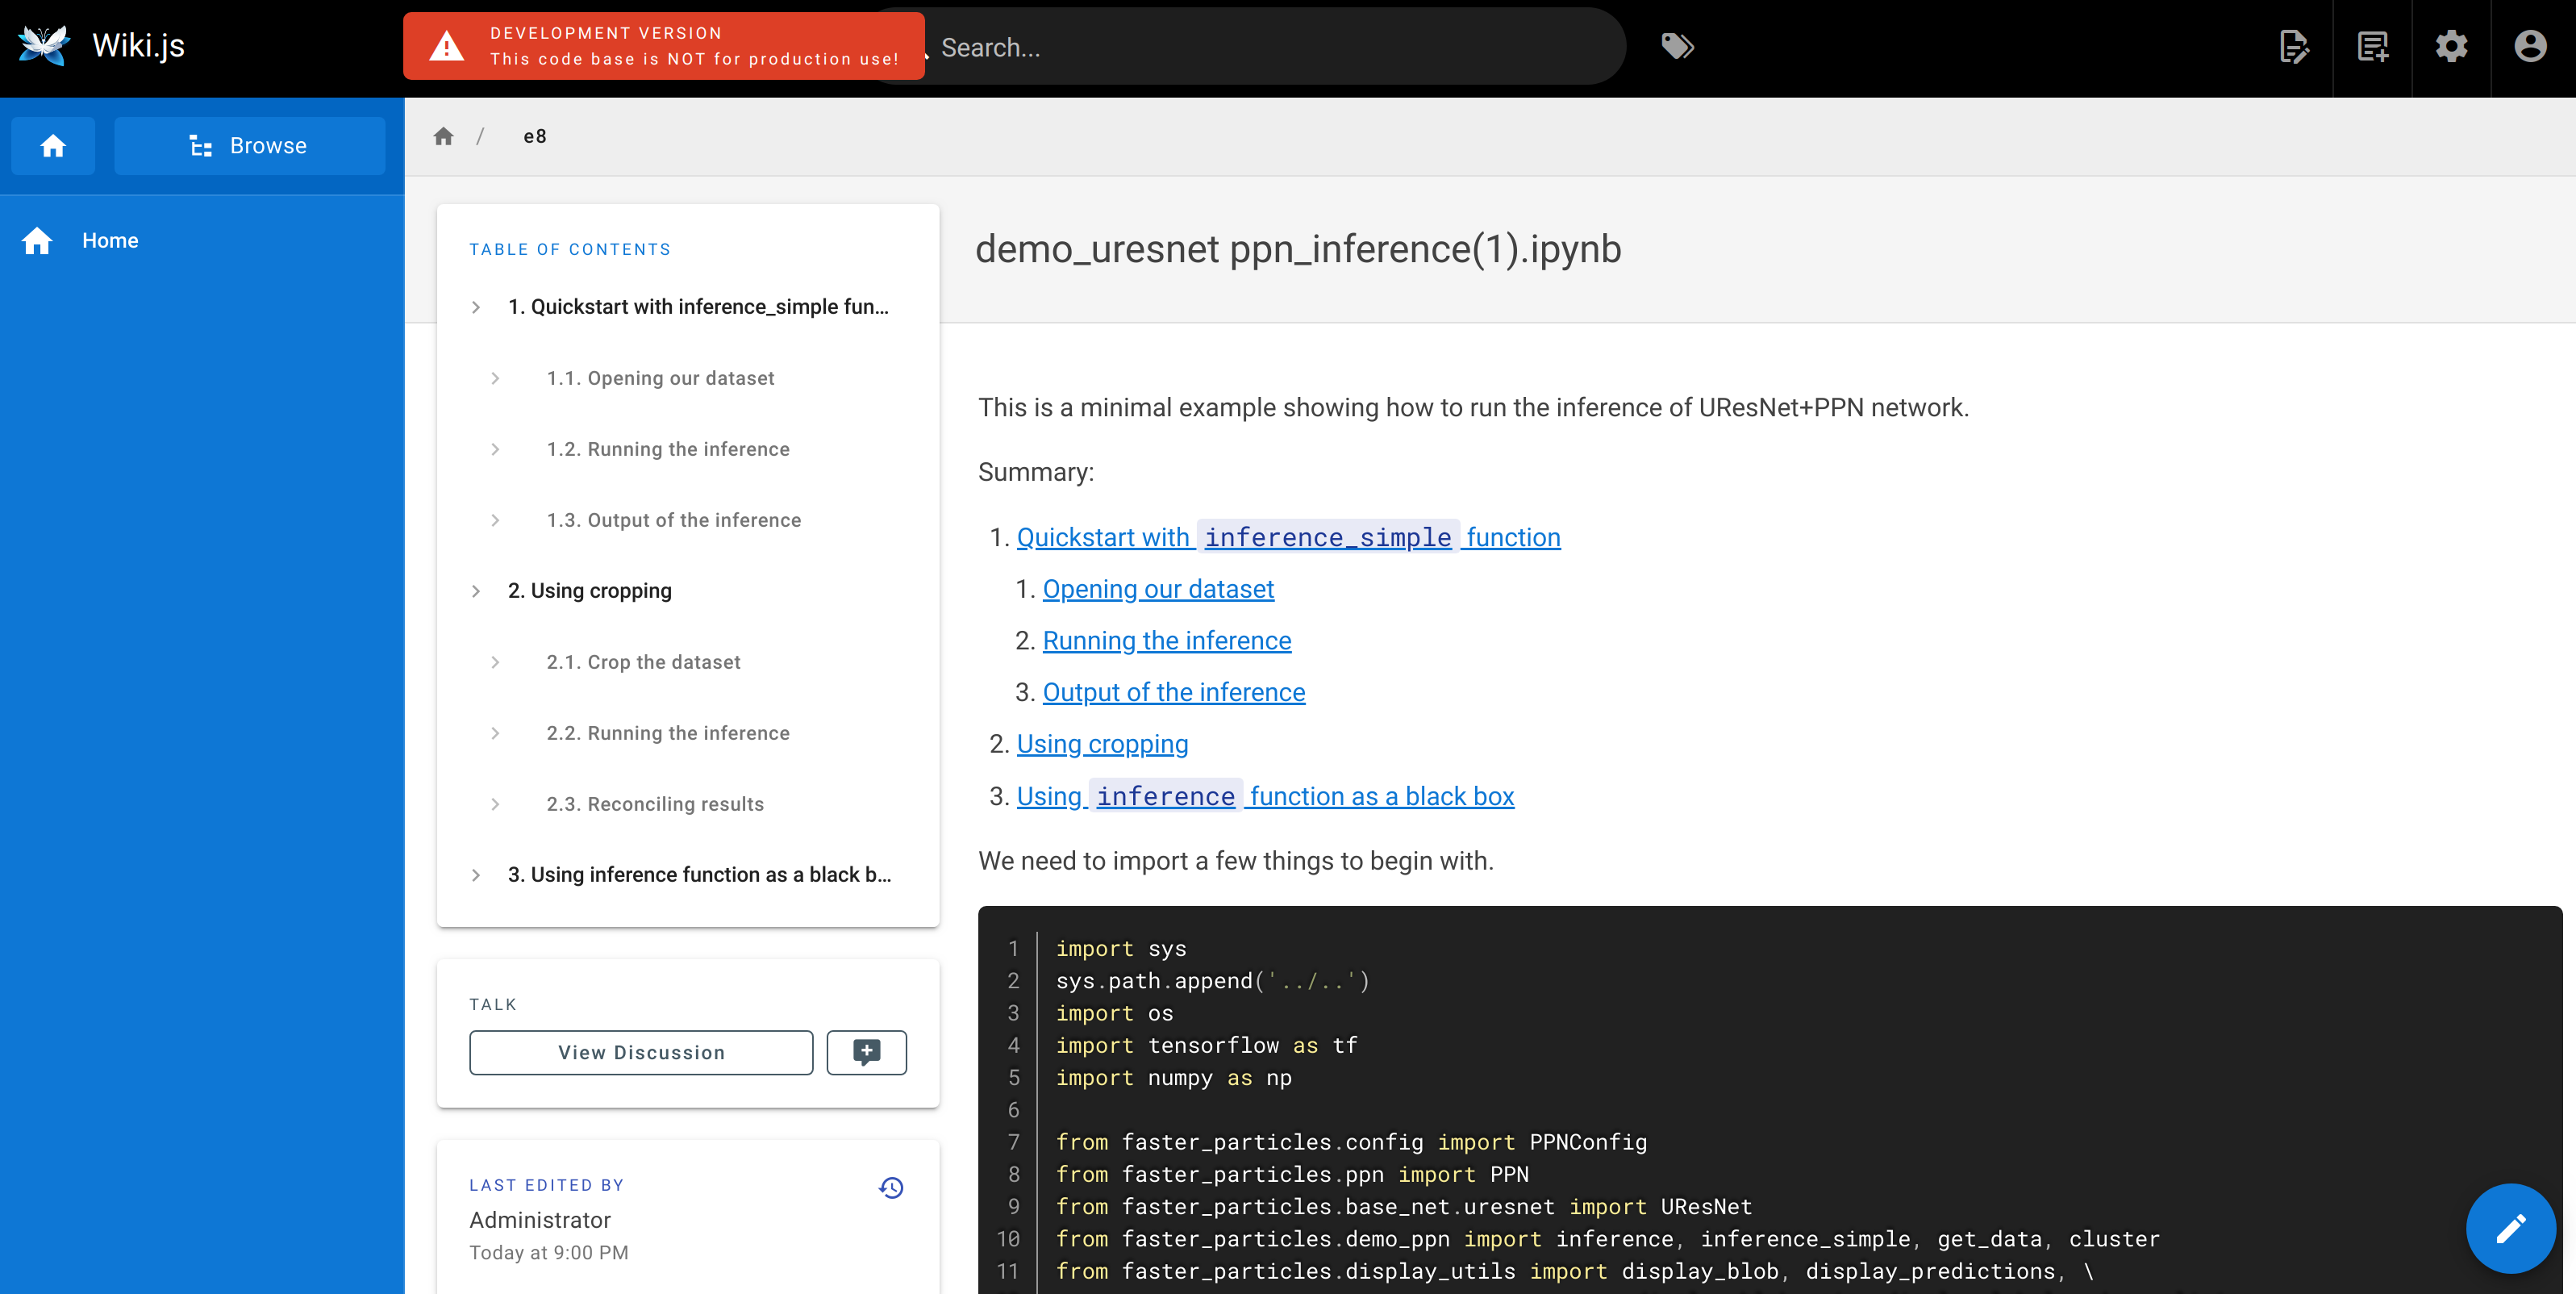Viewport: 2576px width, 1294px height.
Task: Click the View Discussion button
Action: click(x=641, y=1052)
